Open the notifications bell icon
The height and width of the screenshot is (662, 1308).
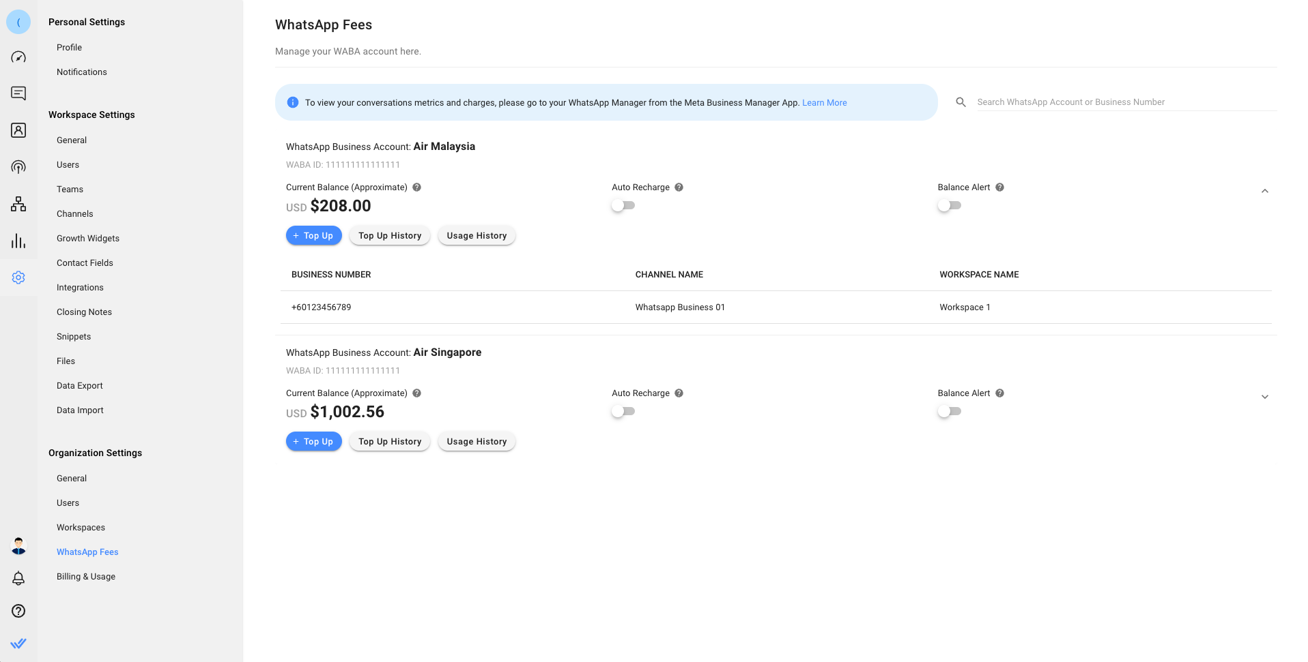(x=18, y=578)
